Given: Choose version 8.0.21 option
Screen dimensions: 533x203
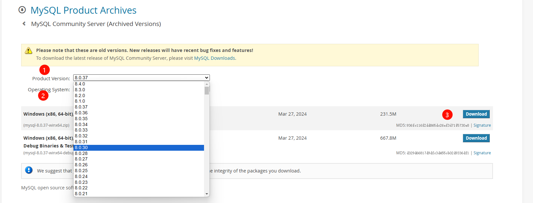Looking at the screenshot, I should pos(139,194).
